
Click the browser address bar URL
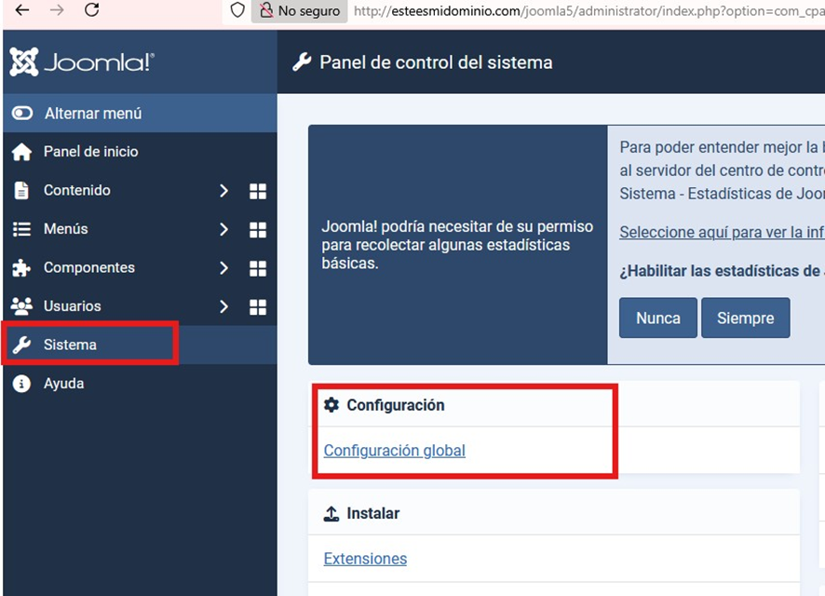pos(588,10)
